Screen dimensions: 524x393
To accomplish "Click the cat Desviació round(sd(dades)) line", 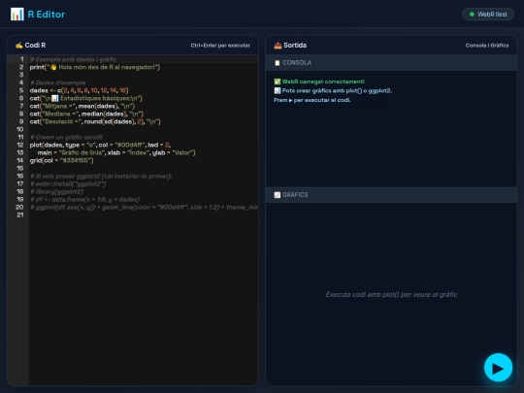I will 95,121.
